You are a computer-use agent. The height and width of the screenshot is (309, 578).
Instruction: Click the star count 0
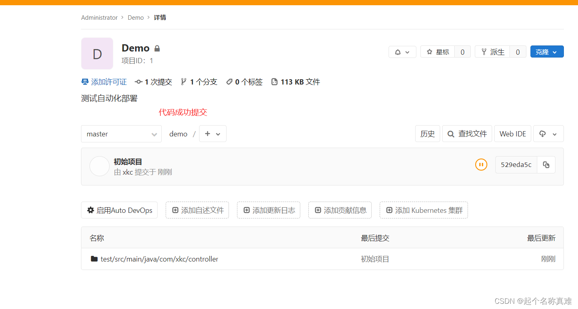pos(462,52)
